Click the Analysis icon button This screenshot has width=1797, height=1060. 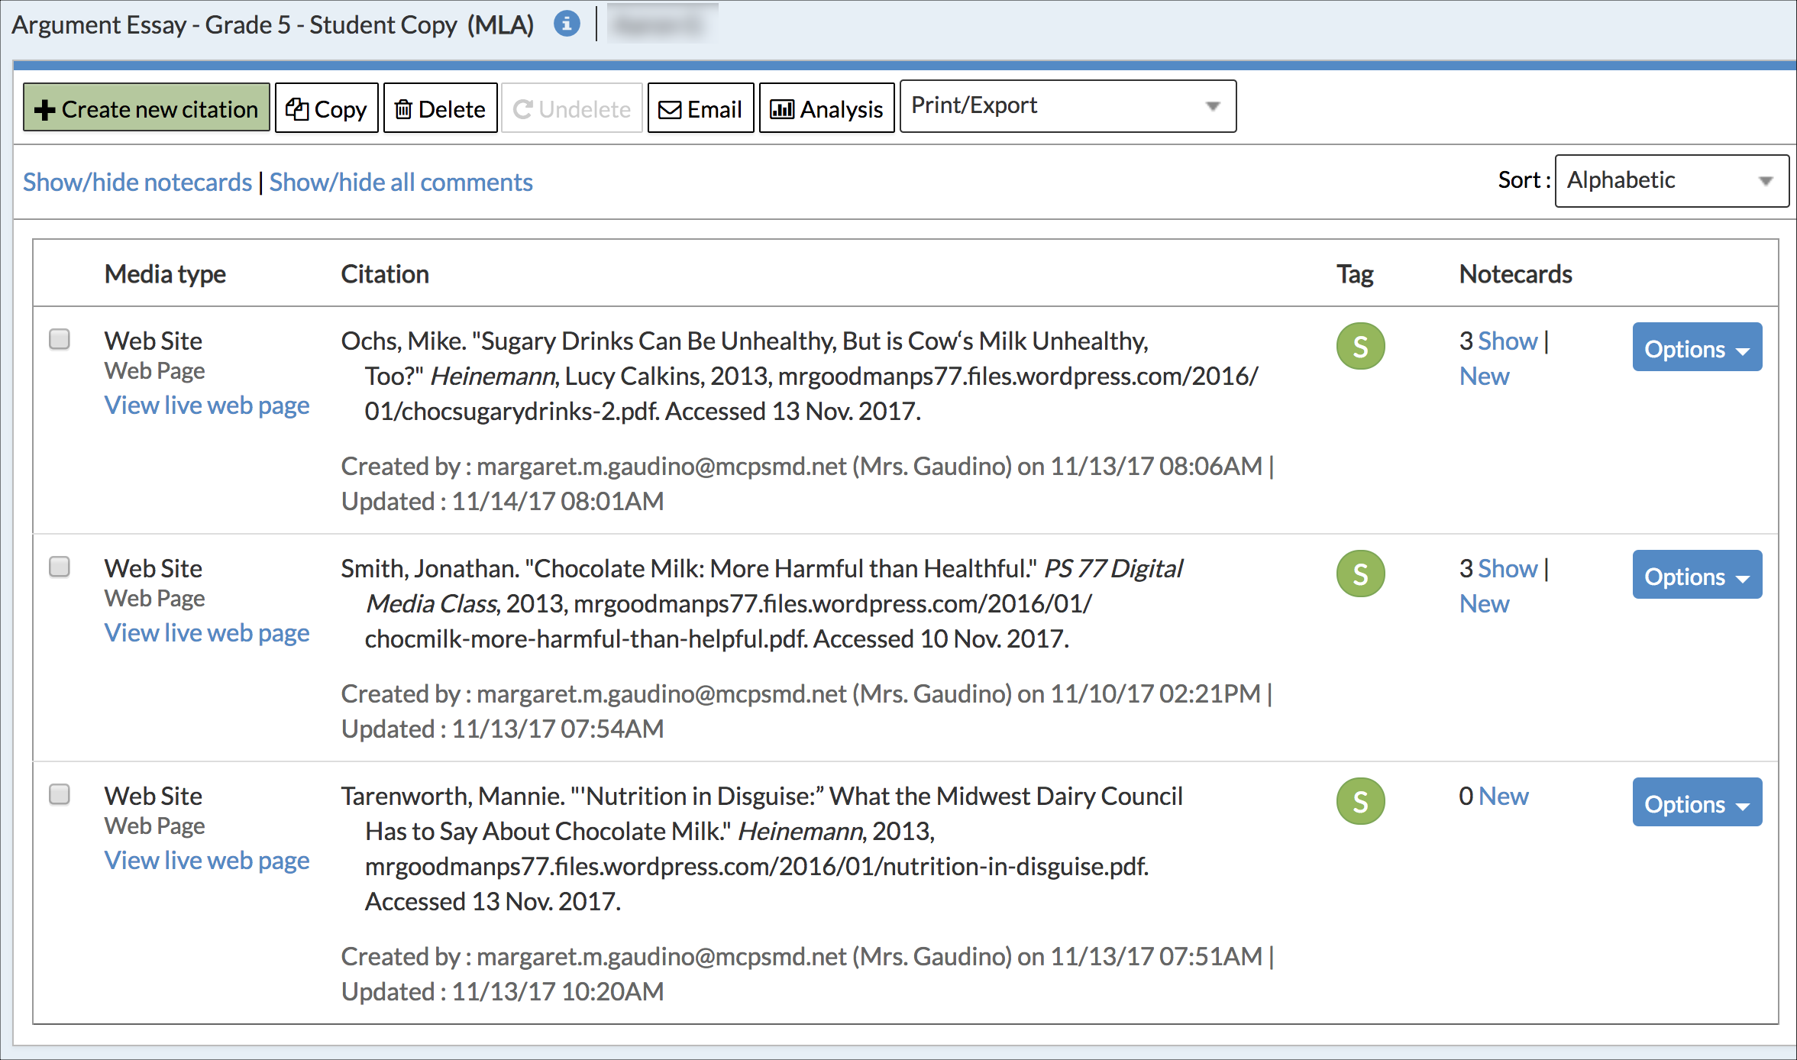coord(828,108)
